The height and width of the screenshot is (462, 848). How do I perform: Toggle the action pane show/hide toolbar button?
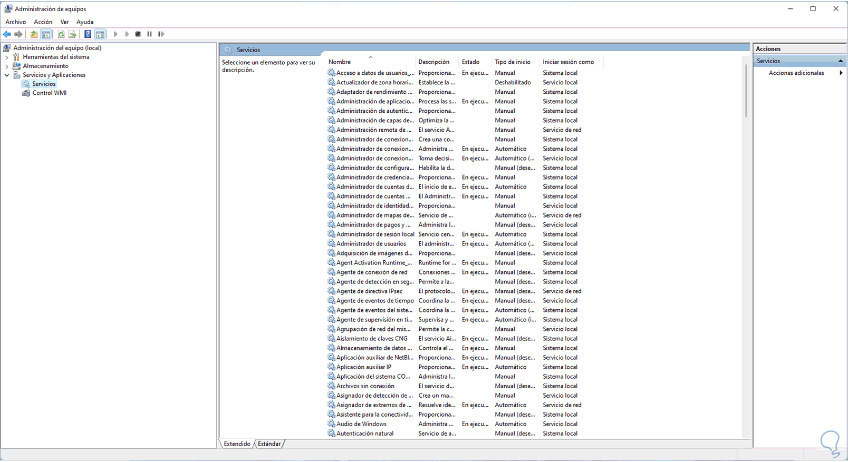tap(100, 34)
